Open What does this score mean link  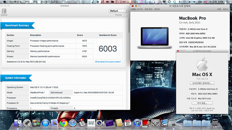(108, 62)
